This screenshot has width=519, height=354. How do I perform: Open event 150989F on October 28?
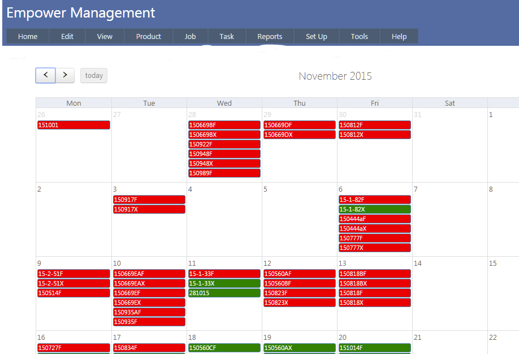pyautogui.click(x=224, y=173)
